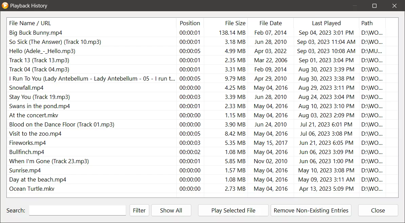Image resolution: width=405 pixels, height=223 pixels.
Task: Click the D:\MU... path cell
Action: [372, 51]
